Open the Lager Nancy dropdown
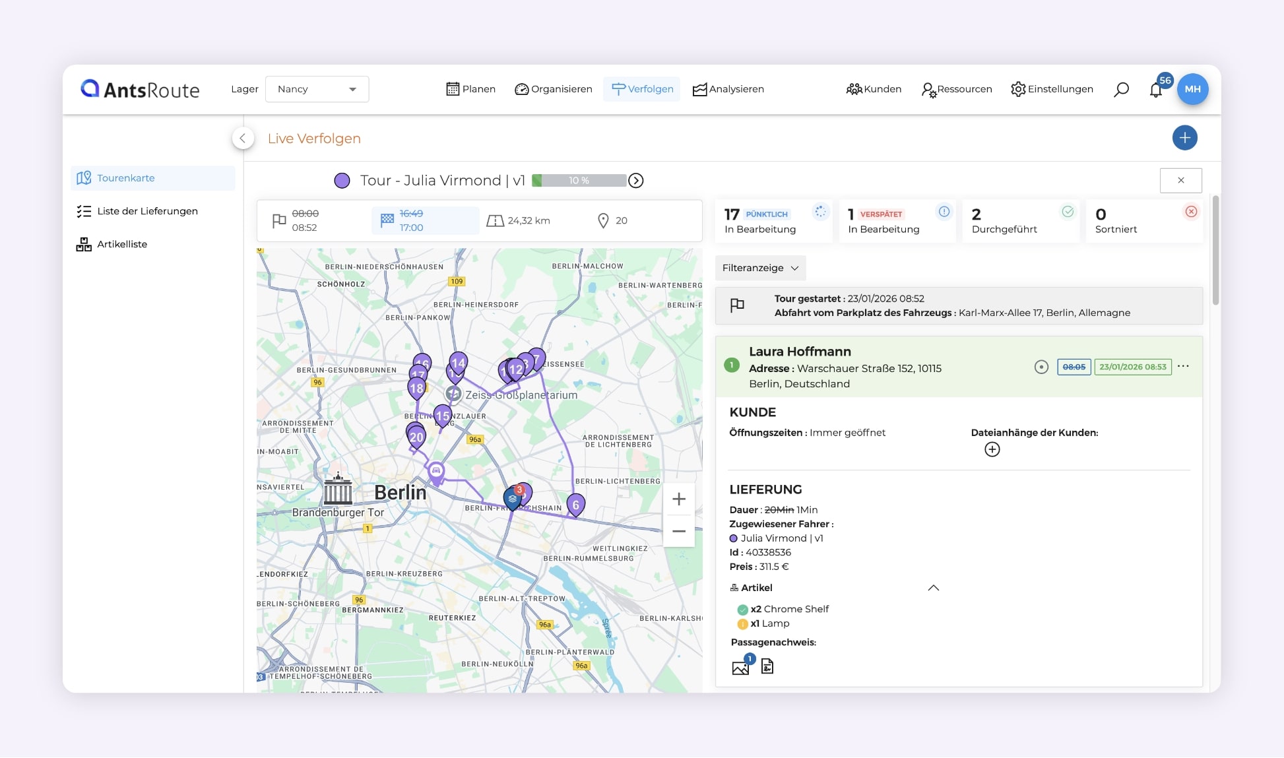Screen dimensions: 1284x758 click(x=317, y=89)
